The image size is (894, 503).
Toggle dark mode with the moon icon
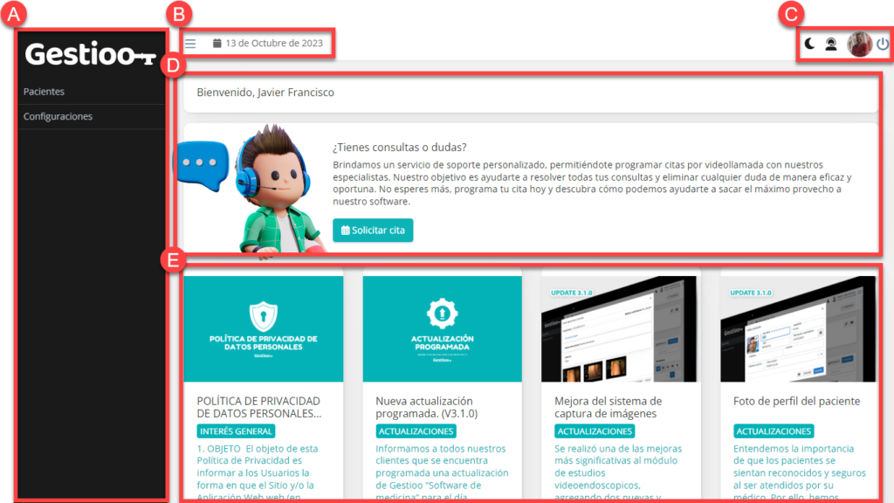809,45
